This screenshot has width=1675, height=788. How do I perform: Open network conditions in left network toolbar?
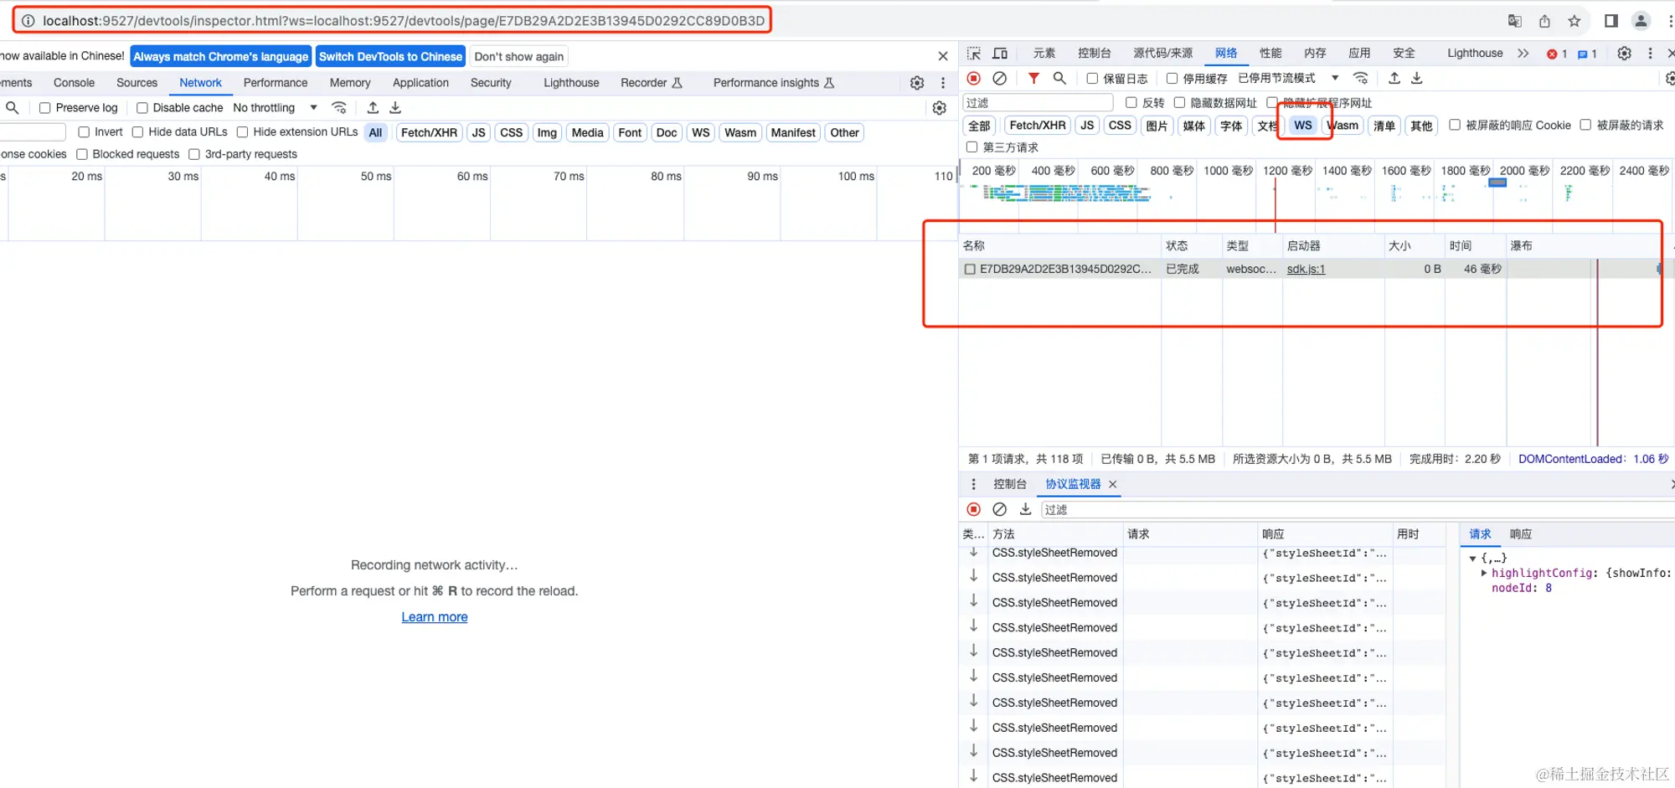coord(339,107)
